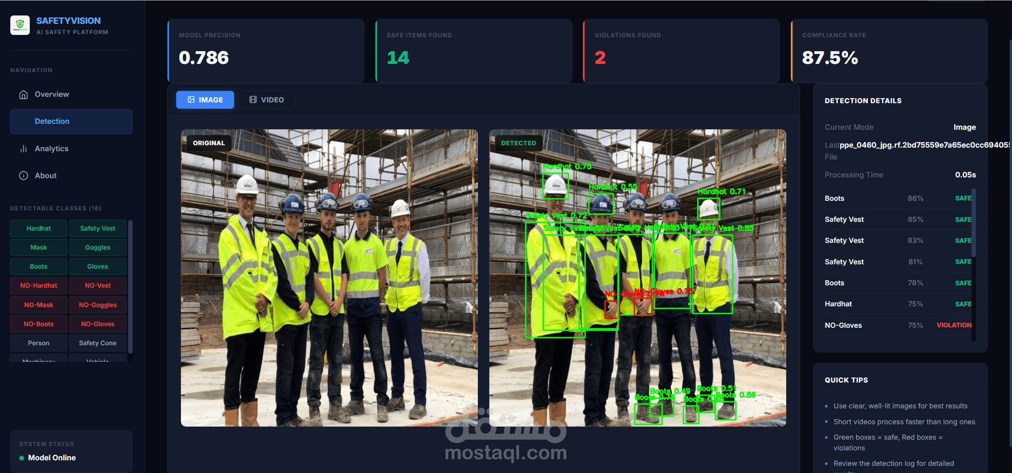This screenshot has height=473, width=1012.
Task: Click the film icon in VIDEO tab
Action: point(253,100)
